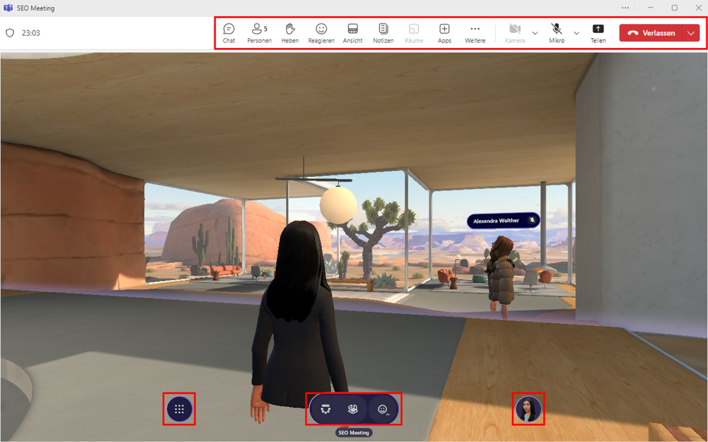The image size is (708, 442).
Task: Open the Reagieren reactions menu
Action: (321, 32)
